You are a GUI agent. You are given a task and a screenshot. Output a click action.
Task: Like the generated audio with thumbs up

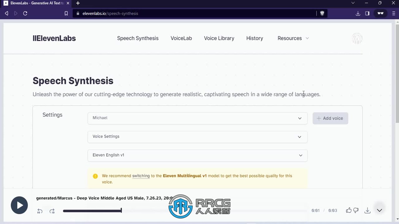click(349, 210)
